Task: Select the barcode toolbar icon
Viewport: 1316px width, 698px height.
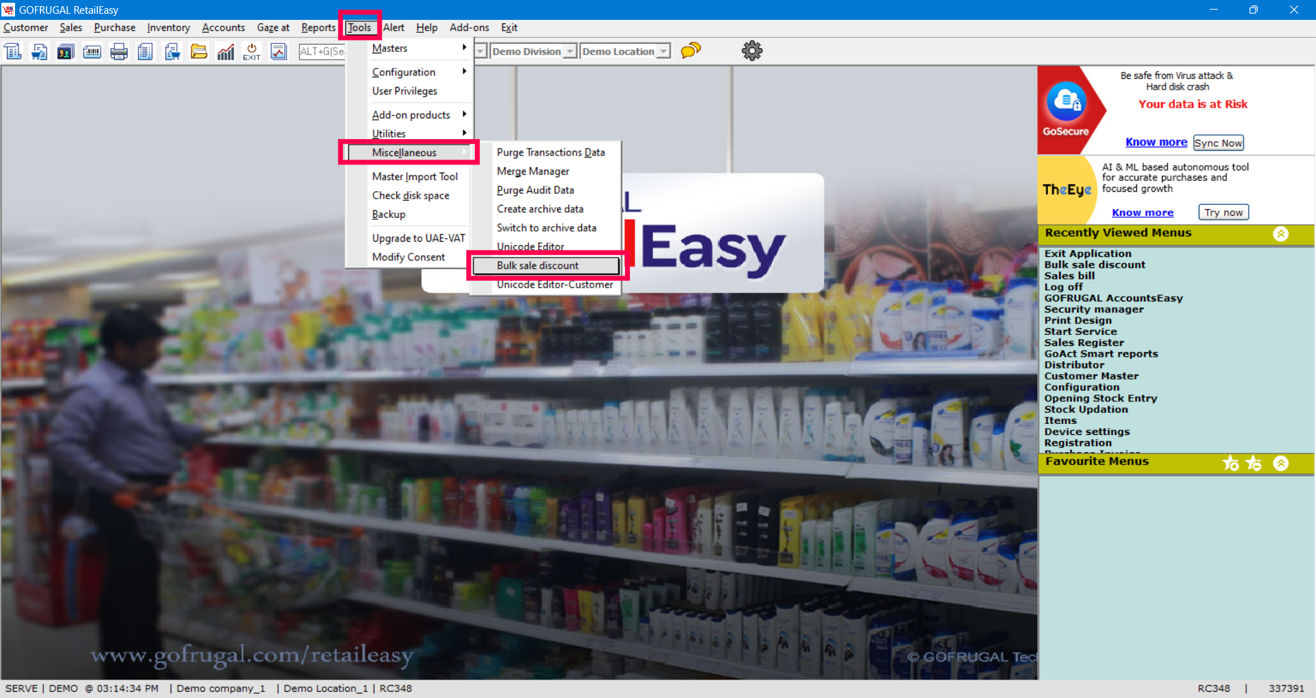Action: coord(92,51)
